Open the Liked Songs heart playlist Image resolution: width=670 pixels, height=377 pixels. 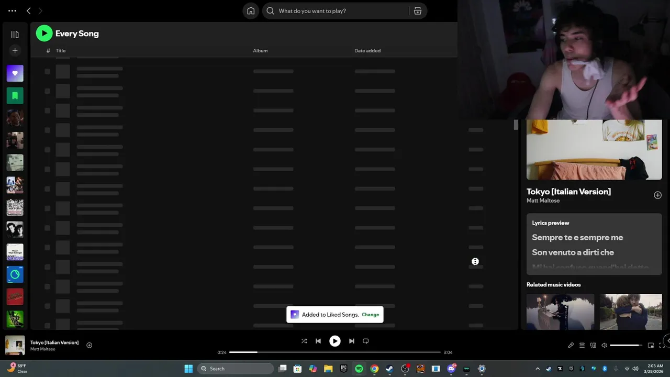click(x=15, y=73)
